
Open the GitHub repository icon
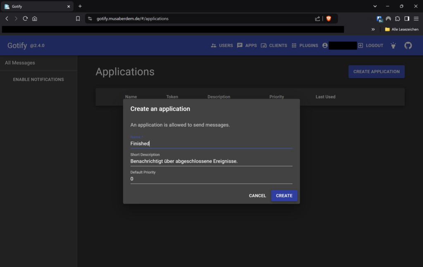click(x=408, y=45)
